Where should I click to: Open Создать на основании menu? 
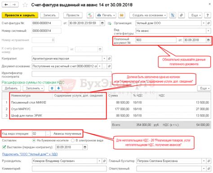148,15
